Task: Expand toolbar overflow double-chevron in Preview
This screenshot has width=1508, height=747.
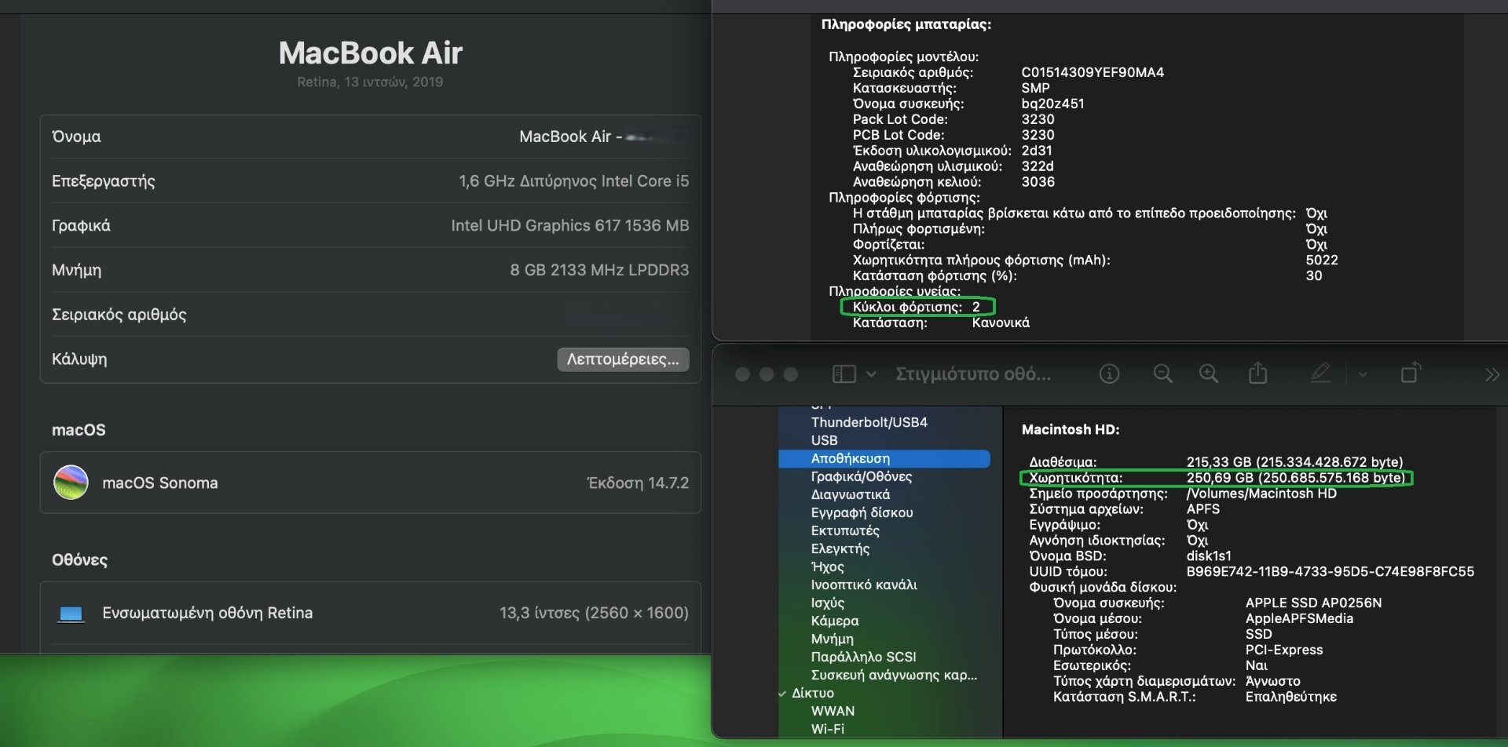Action: point(1492,375)
